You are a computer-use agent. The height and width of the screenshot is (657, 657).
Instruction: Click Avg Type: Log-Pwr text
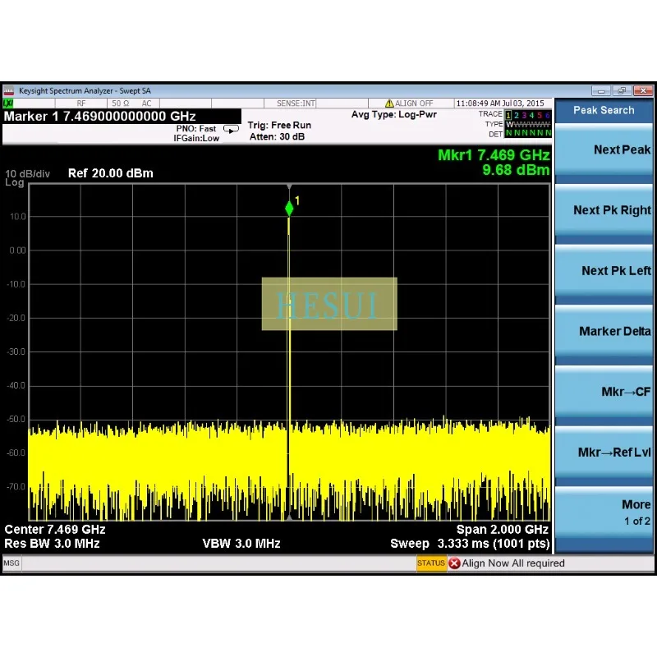pyautogui.click(x=394, y=115)
